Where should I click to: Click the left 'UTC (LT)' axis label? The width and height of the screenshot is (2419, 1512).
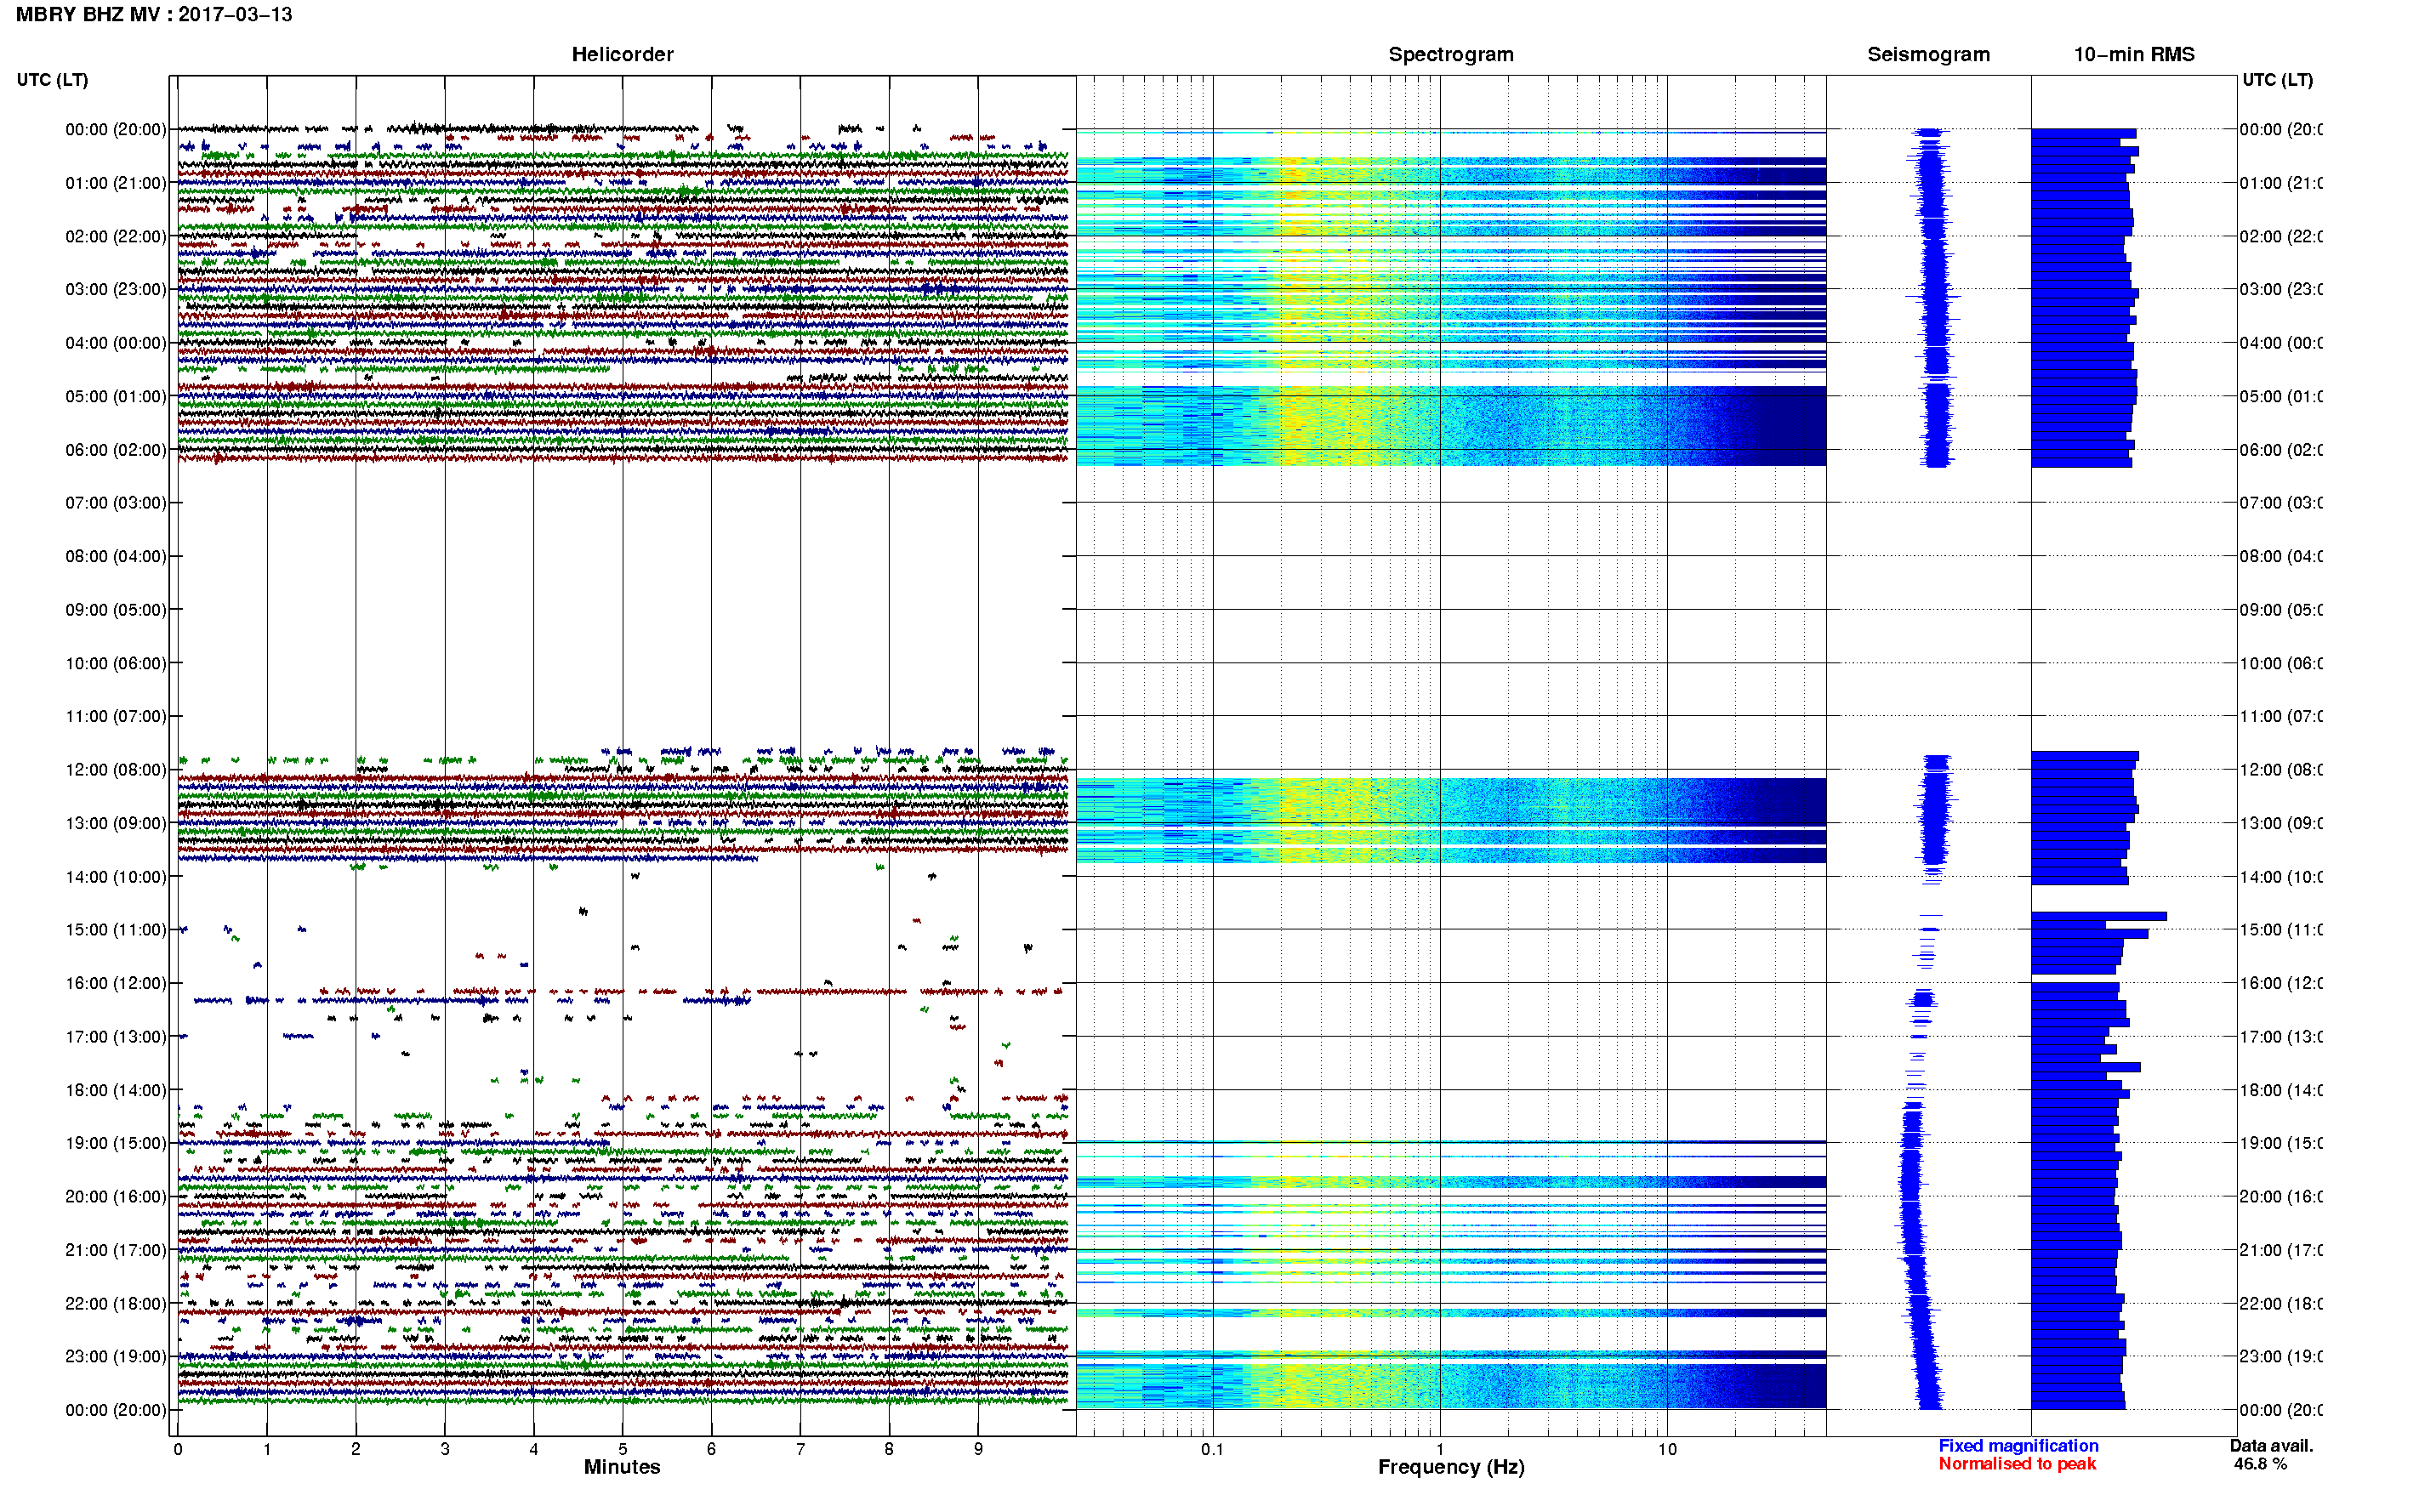click(52, 80)
